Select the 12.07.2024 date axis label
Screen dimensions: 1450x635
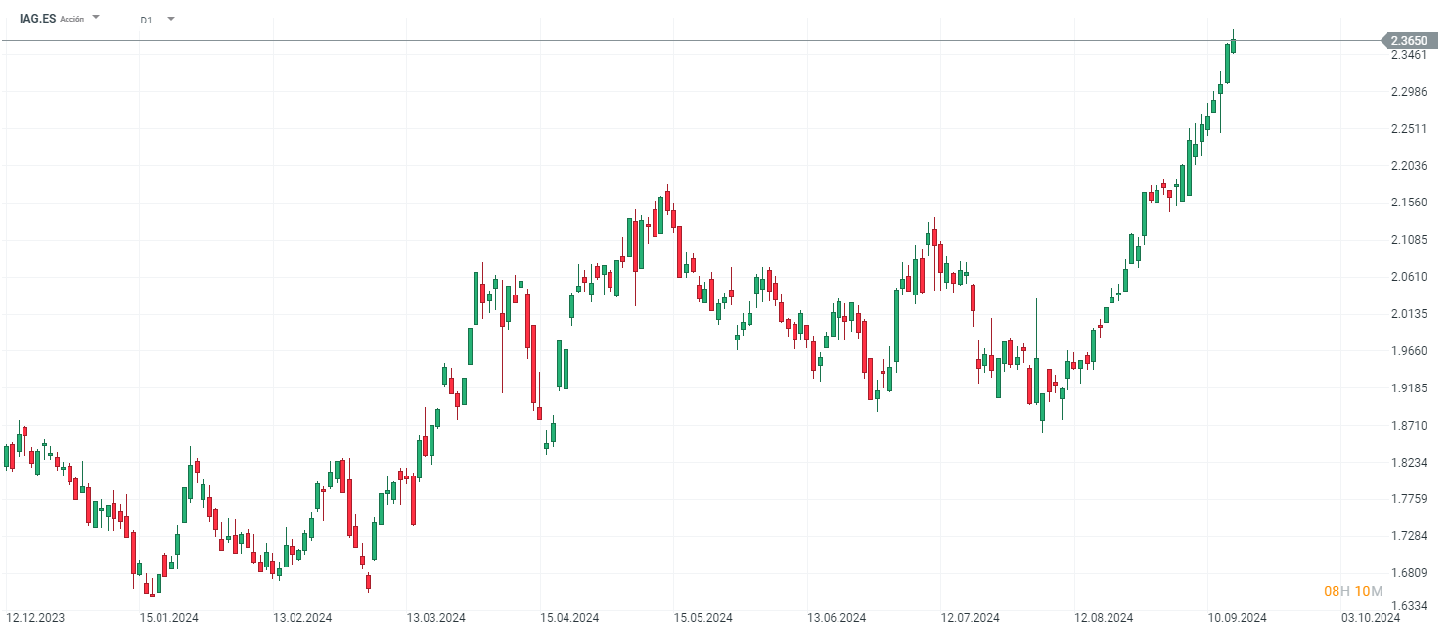pos(970,618)
